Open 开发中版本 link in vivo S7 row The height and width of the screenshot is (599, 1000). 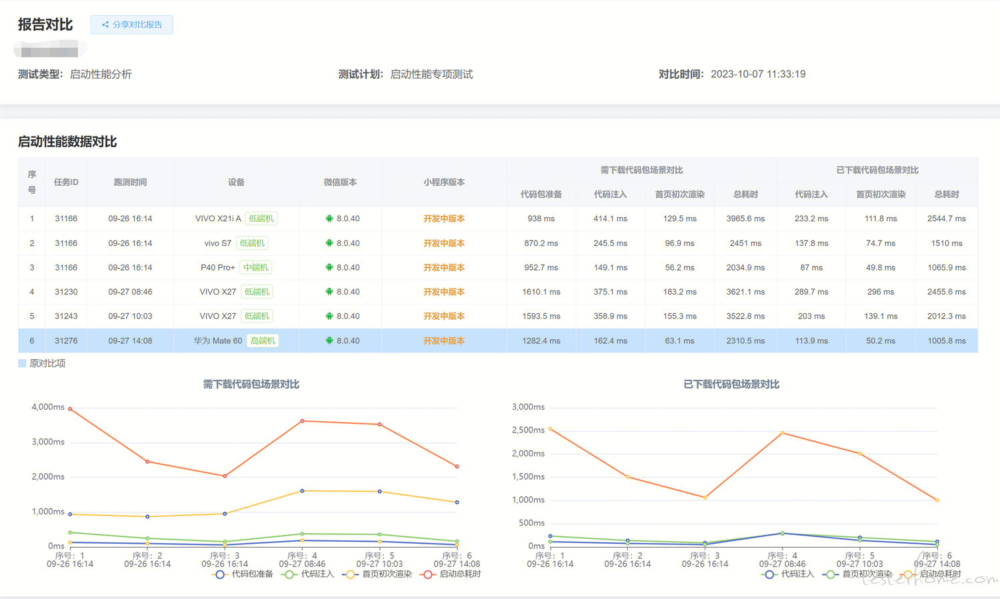[444, 243]
